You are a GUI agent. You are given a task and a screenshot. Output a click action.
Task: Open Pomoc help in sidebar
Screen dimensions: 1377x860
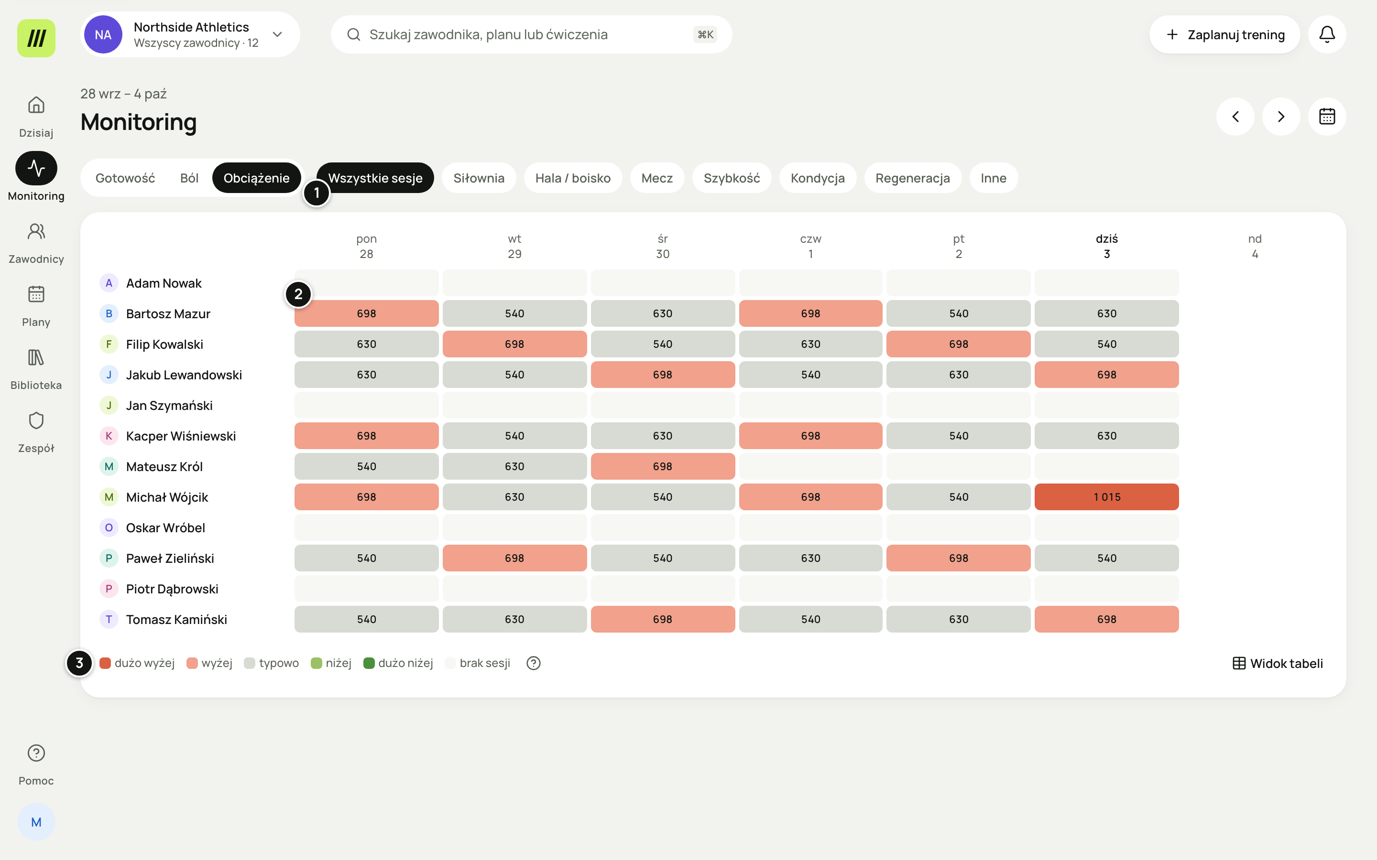coord(36,764)
